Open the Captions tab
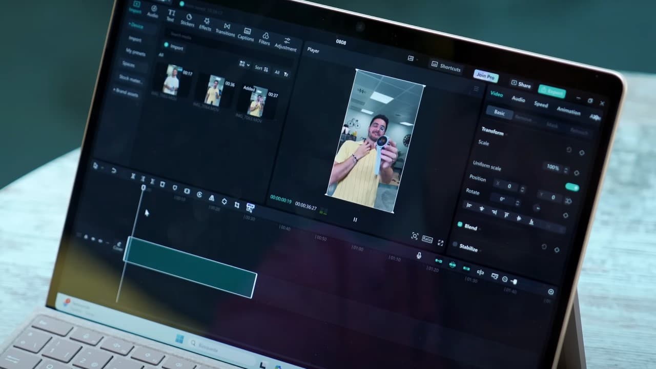 (x=246, y=35)
